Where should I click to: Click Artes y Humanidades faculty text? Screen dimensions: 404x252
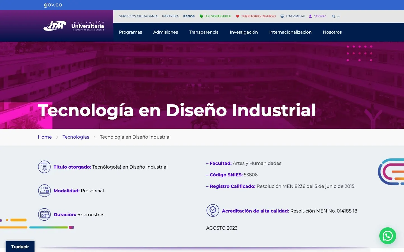coord(257,163)
